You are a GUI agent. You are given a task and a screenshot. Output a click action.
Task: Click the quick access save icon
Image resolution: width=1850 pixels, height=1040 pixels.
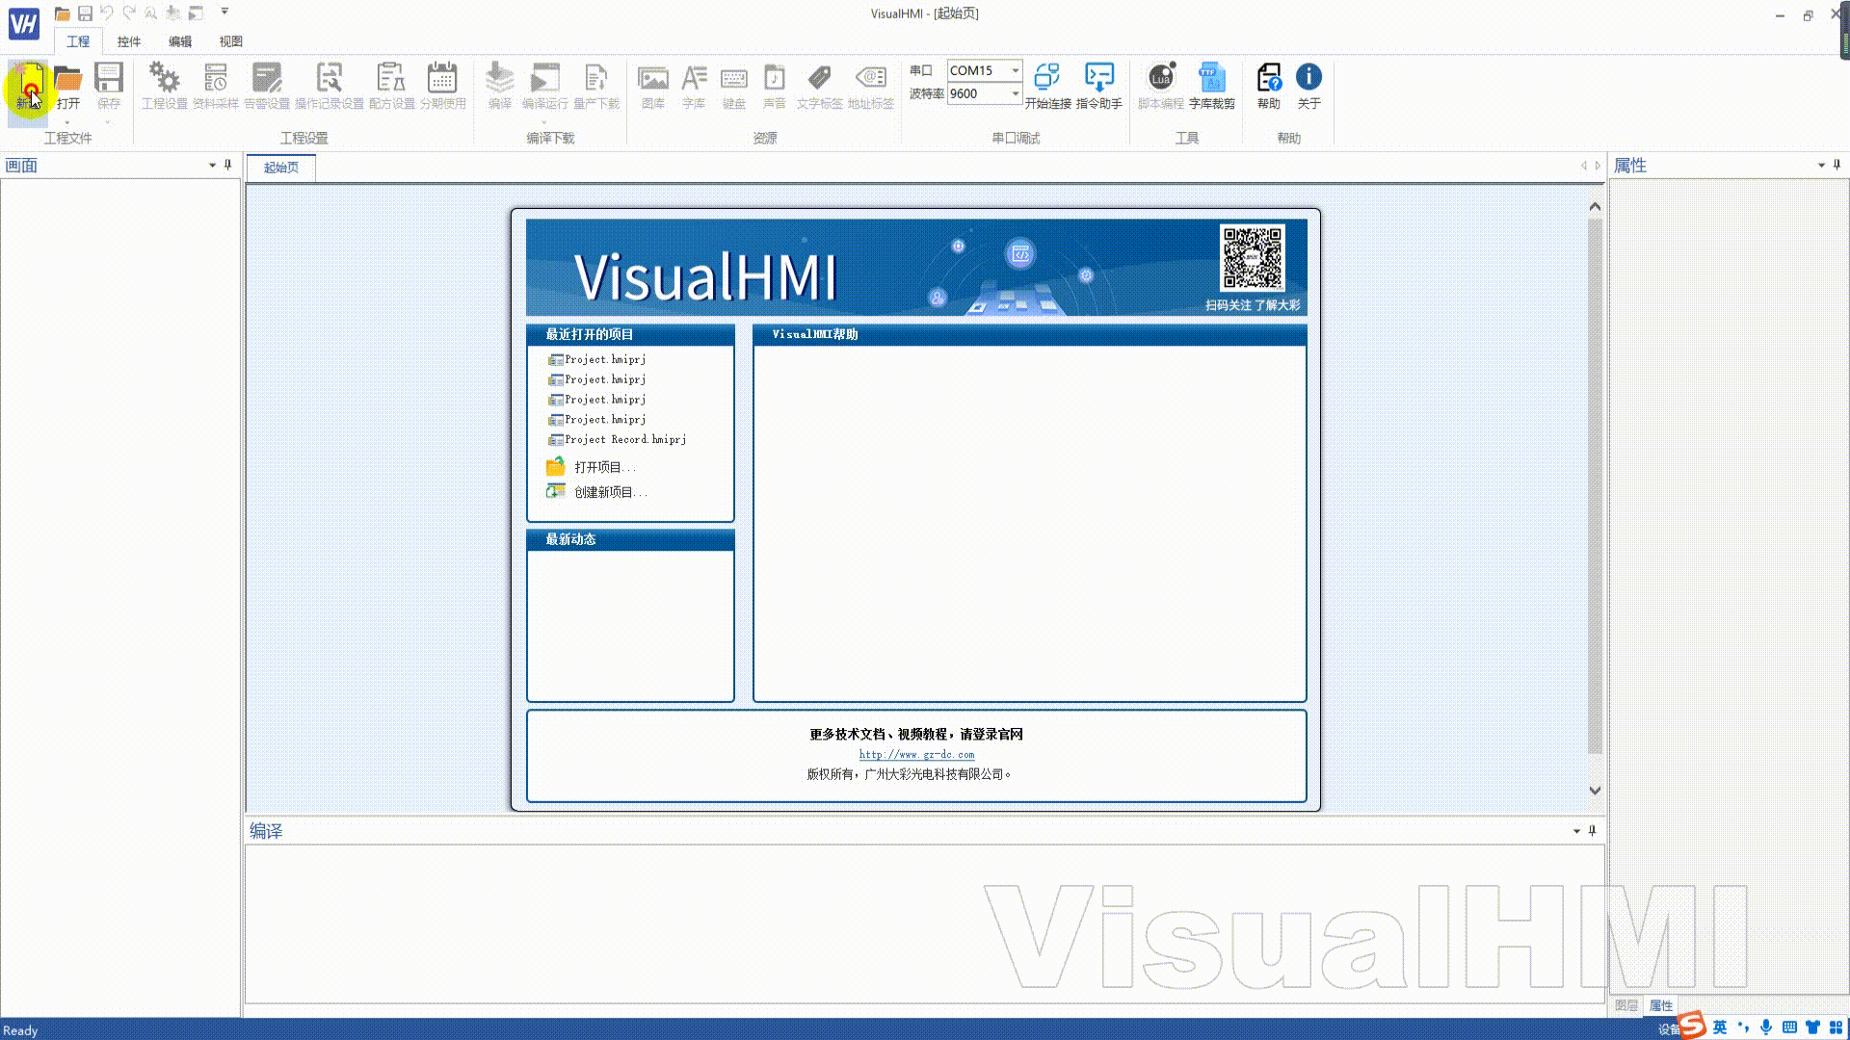[85, 13]
